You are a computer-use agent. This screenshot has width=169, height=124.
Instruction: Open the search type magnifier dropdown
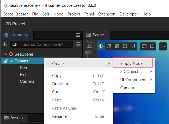(x=15, y=44)
